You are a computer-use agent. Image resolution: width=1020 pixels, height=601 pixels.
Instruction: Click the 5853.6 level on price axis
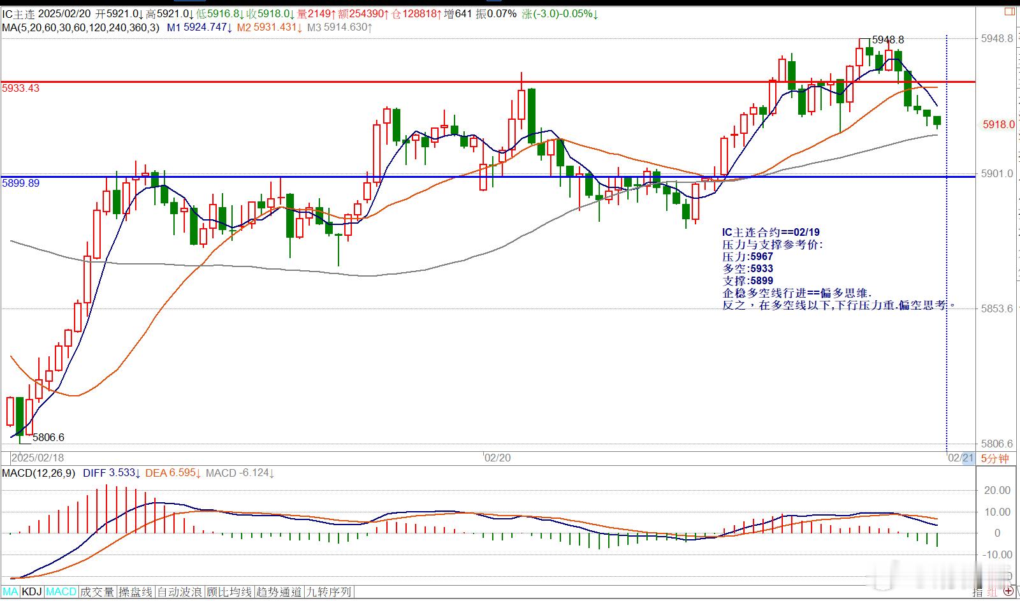point(997,308)
